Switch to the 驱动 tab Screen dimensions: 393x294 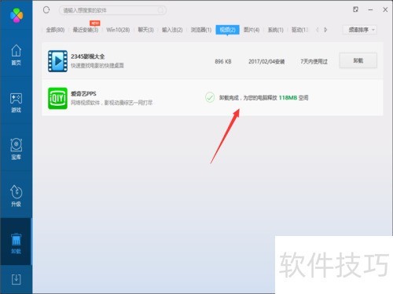point(299,30)
